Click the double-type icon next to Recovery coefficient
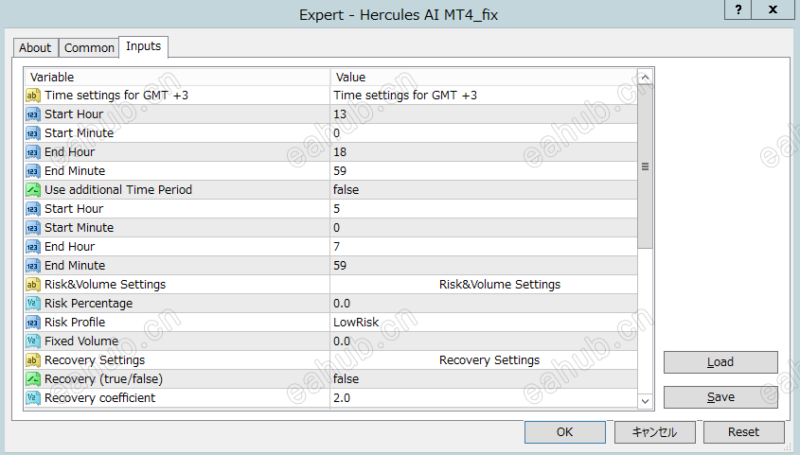Image resolution: width=800 pixels, height=455 pixels. pyautogui.click(x=32, y=398)
